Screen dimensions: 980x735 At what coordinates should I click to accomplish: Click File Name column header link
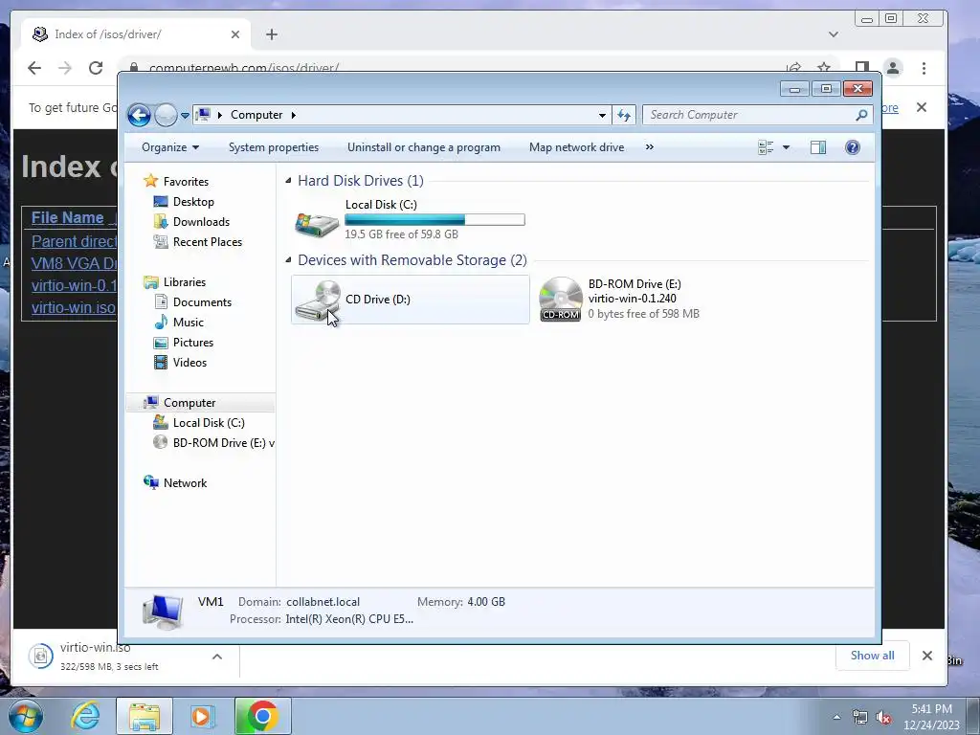pyautogui.click(x=68, y=217)
